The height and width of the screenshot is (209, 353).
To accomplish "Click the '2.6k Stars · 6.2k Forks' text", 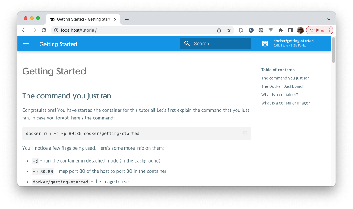I will click(x=290, y=46).
